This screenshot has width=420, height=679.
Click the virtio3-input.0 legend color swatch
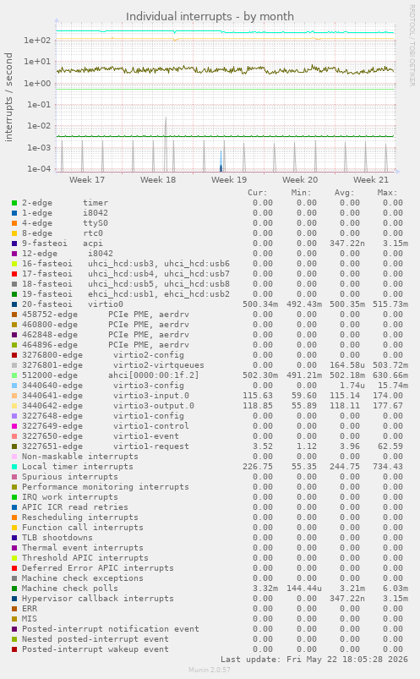(14, 396)
